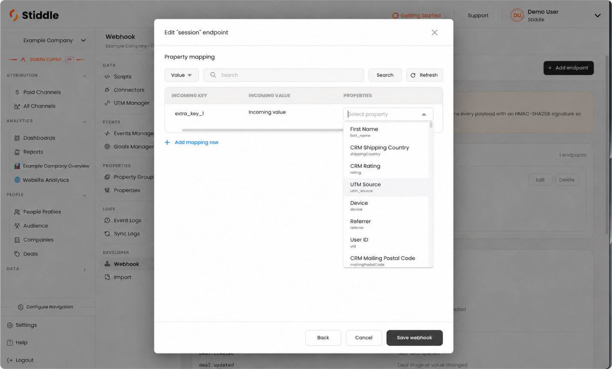612x369 pixels.
Task: Click the property mapping search field
Action: (x=283, y=75)
